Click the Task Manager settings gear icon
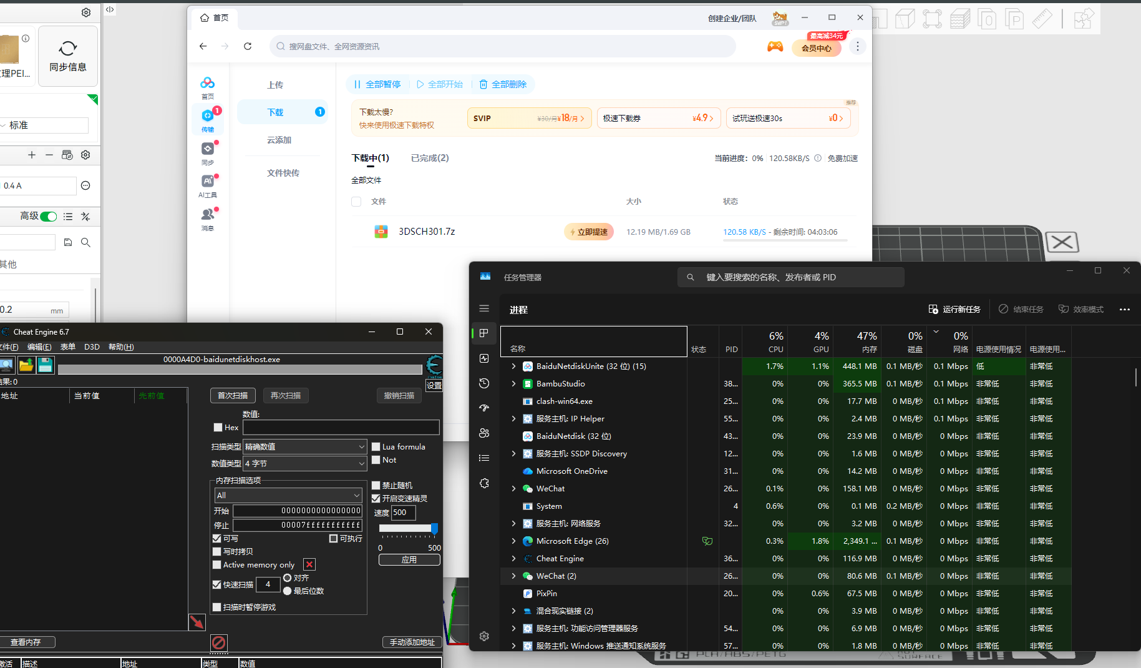The height and width of the screenshot is (668, 1141). (x=484, y=636)
